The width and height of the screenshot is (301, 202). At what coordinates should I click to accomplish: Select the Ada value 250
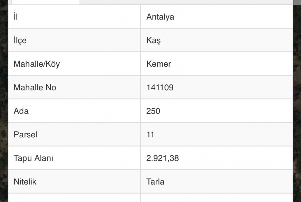(x=153, y=111)
